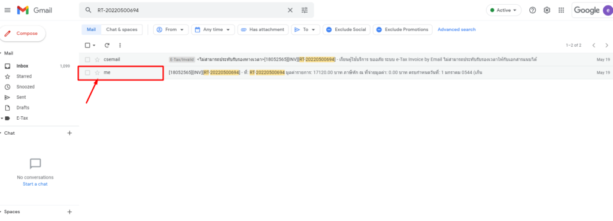This screenshot has height=221, width=613.
Task: Open the From filter dropdown
Action: (171, 29)
